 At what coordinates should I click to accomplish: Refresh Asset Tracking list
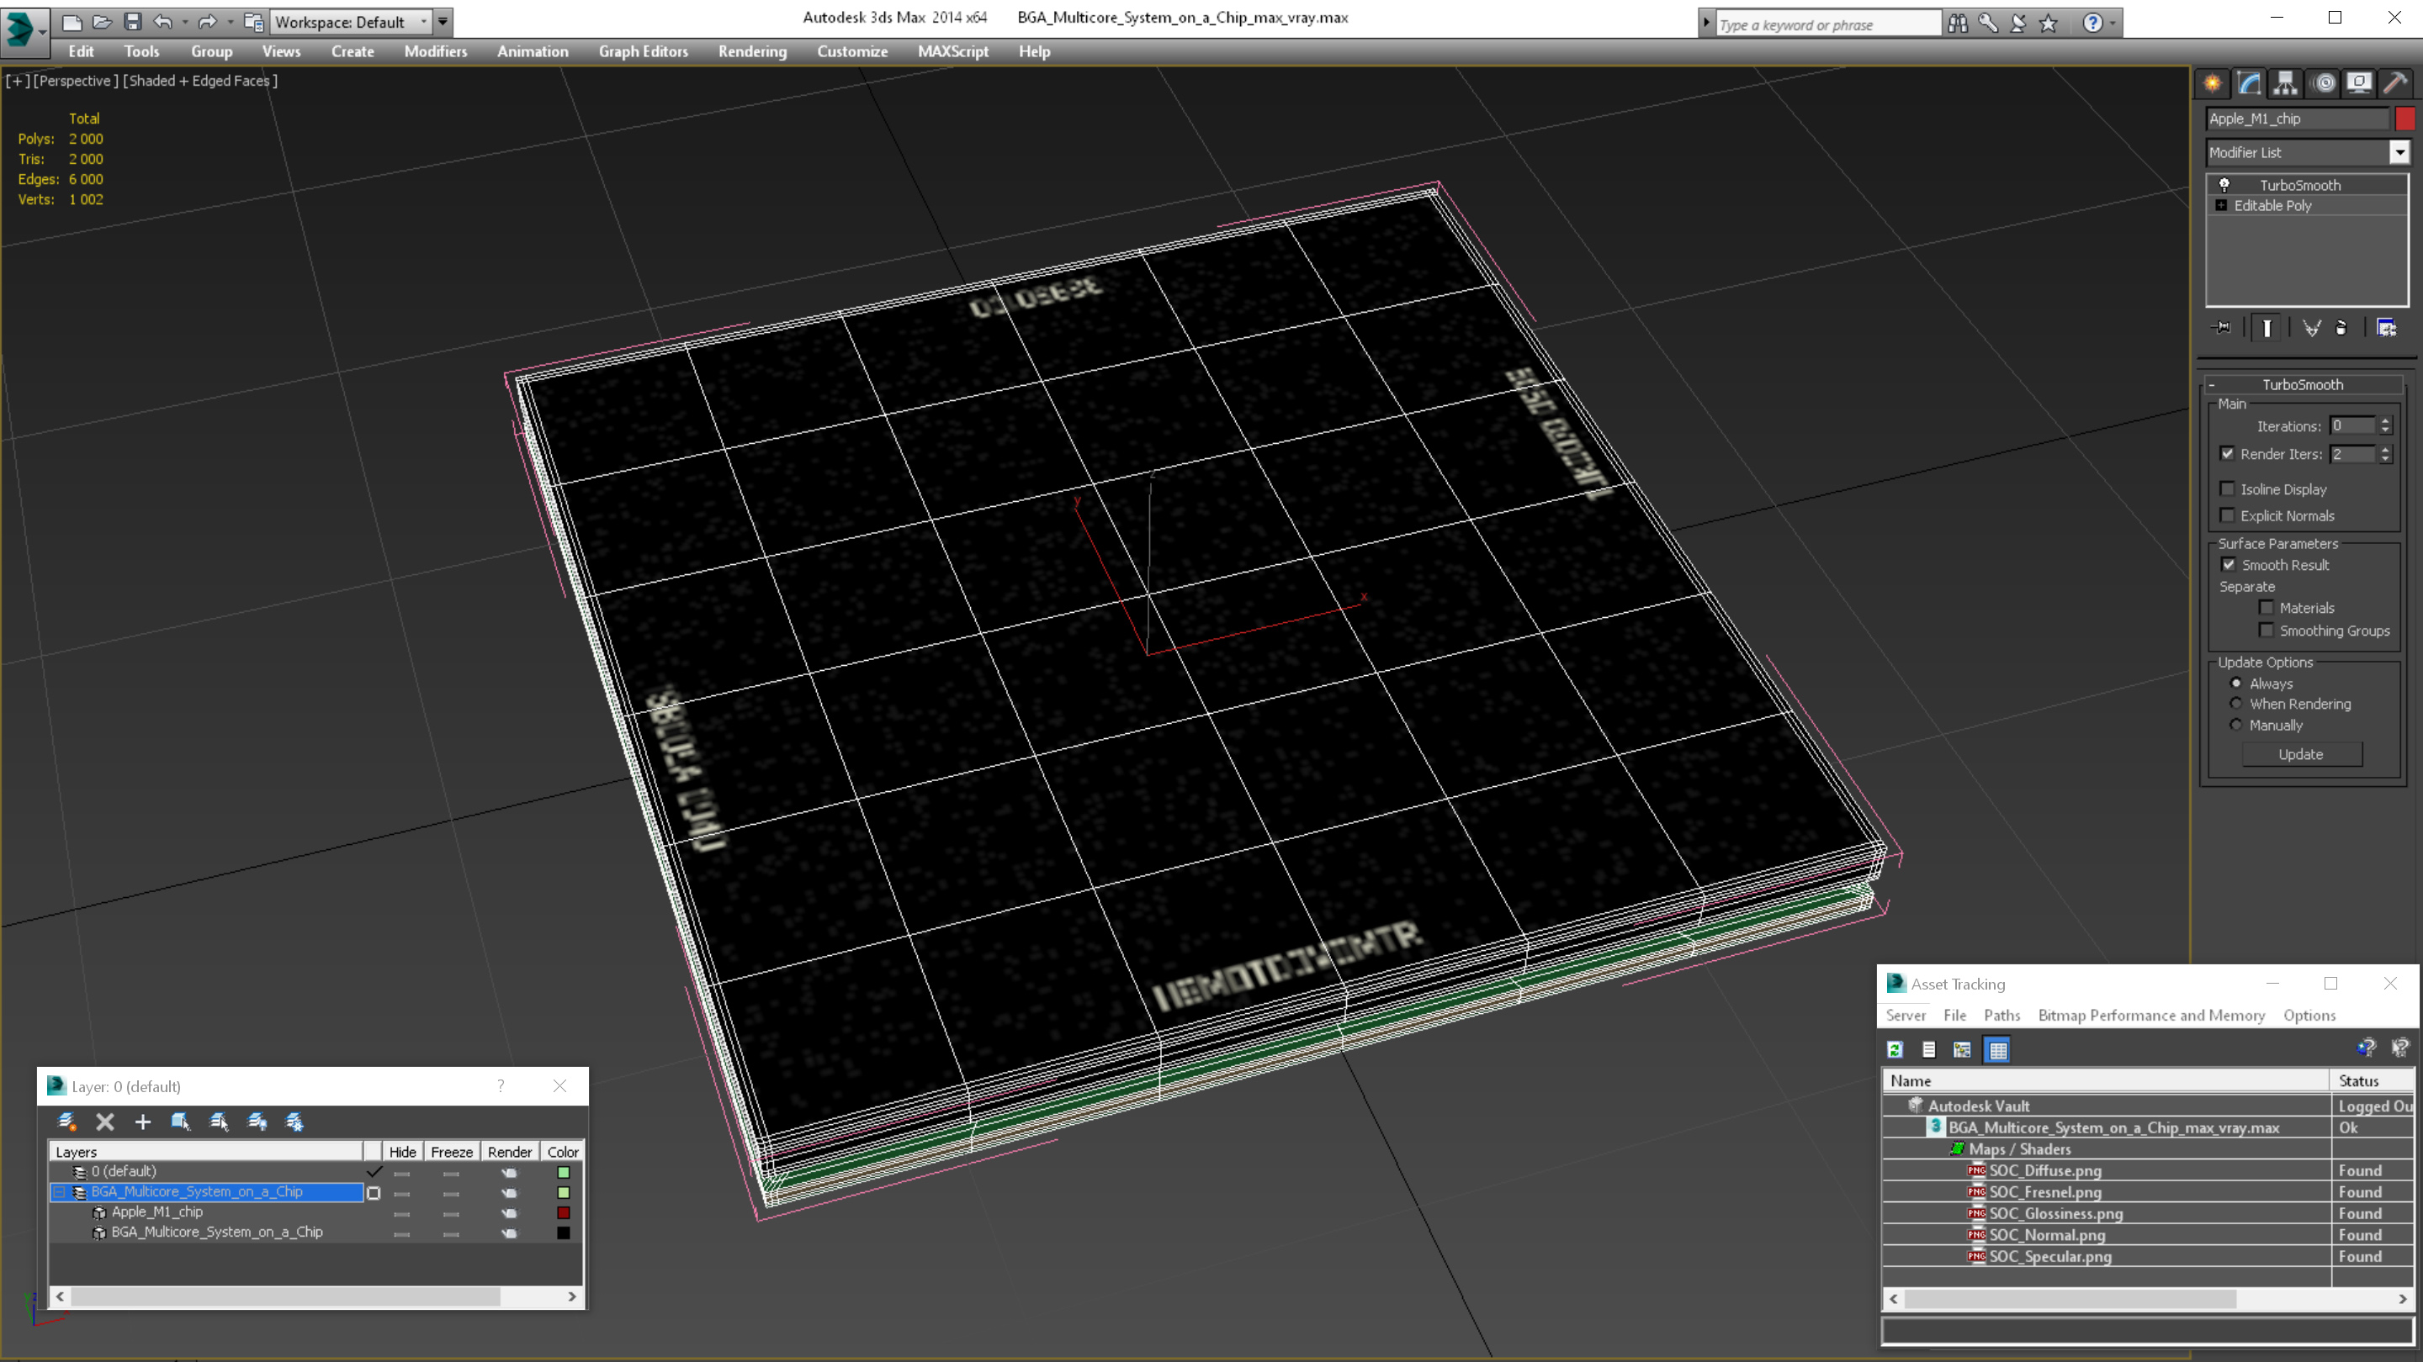click(1895, 1050)
